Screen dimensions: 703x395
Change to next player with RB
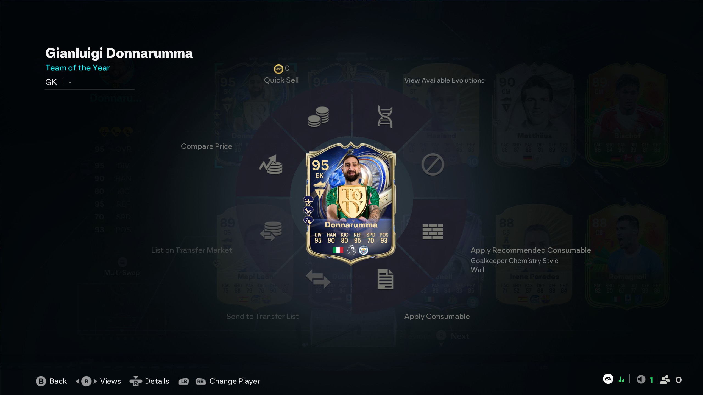(200, 381)
